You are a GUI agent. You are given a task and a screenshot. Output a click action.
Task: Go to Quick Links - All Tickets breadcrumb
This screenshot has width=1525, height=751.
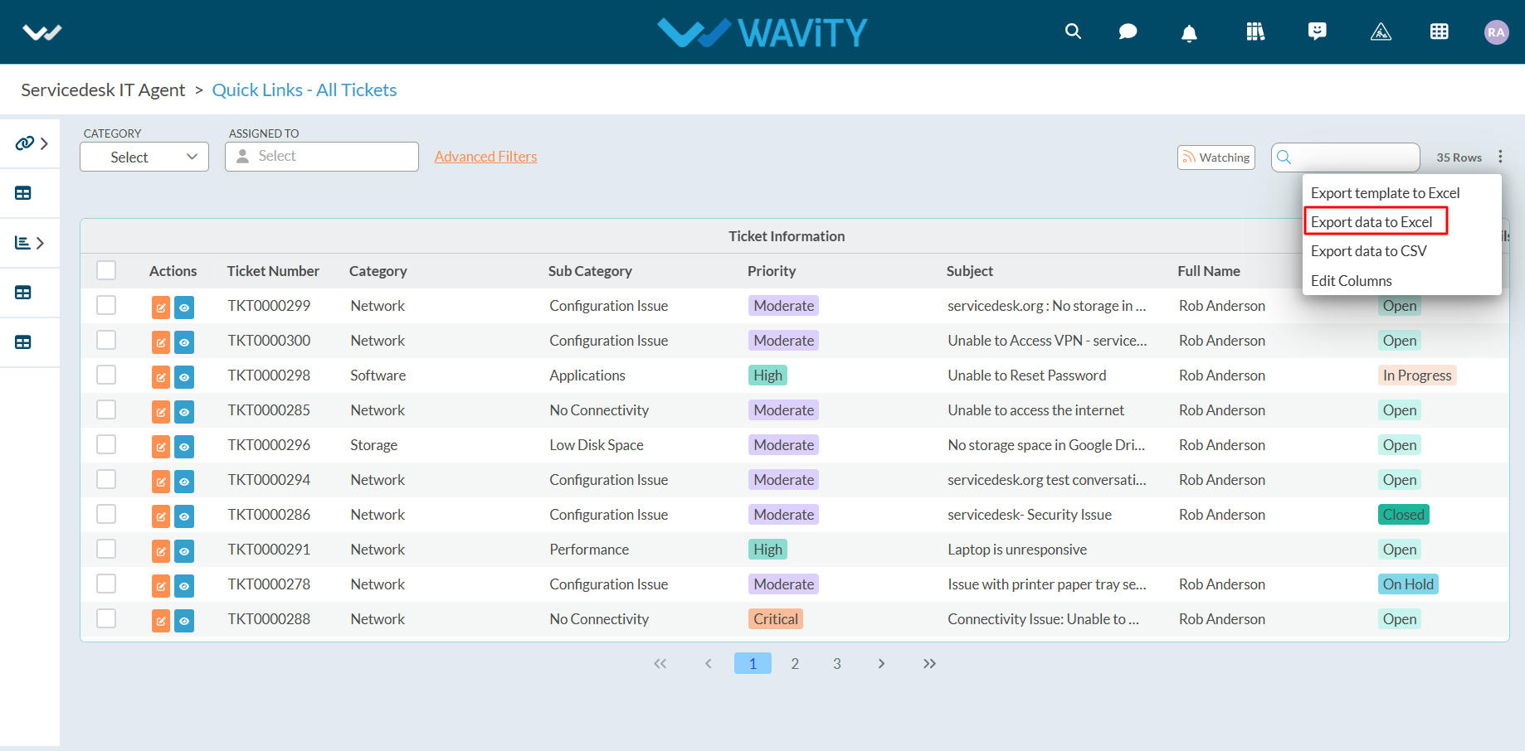coord(305,90)
